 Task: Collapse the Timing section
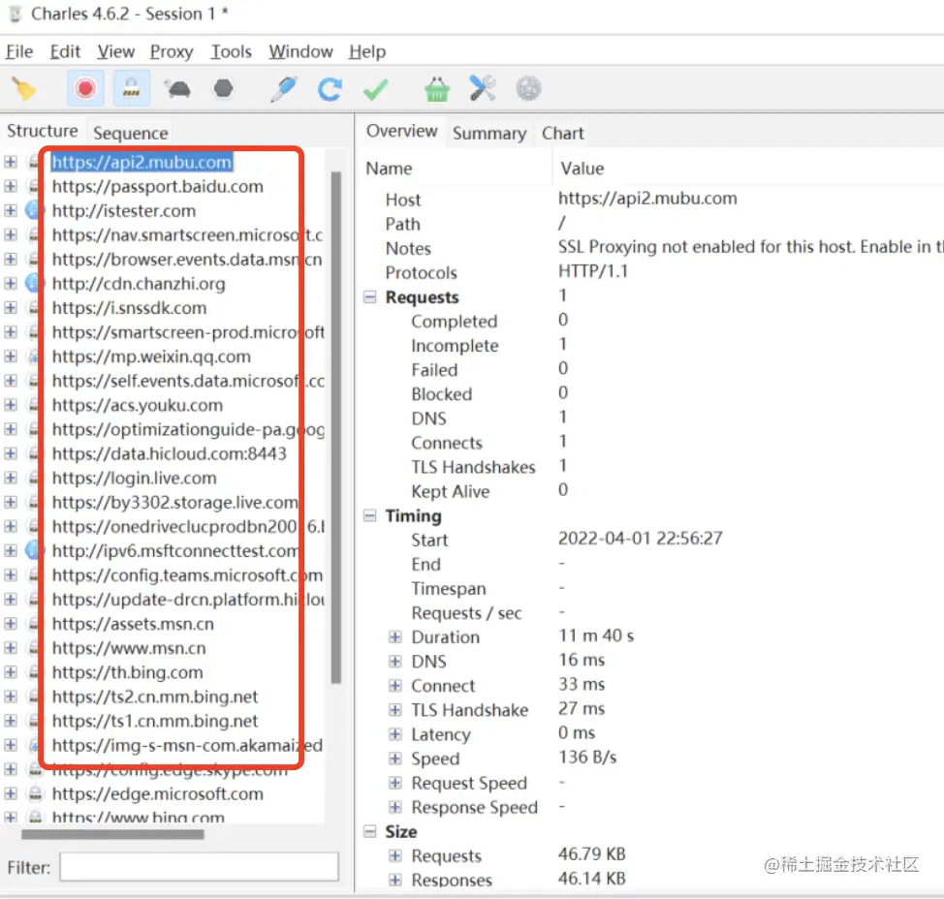[x=370, y=515]
